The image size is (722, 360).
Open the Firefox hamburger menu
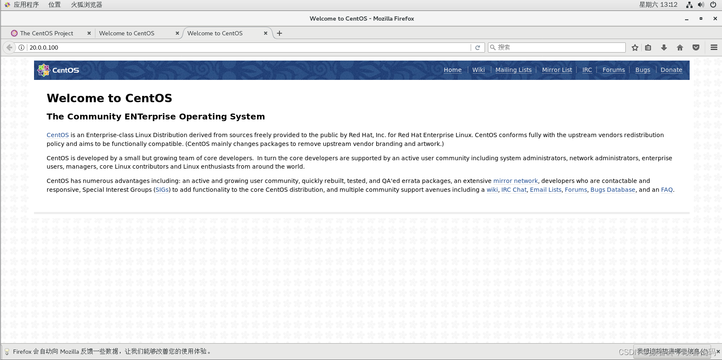click(x=714, y=48)
